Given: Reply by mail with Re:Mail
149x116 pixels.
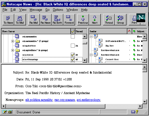Looking at the screenshot, I should click(x=34, y=20).
